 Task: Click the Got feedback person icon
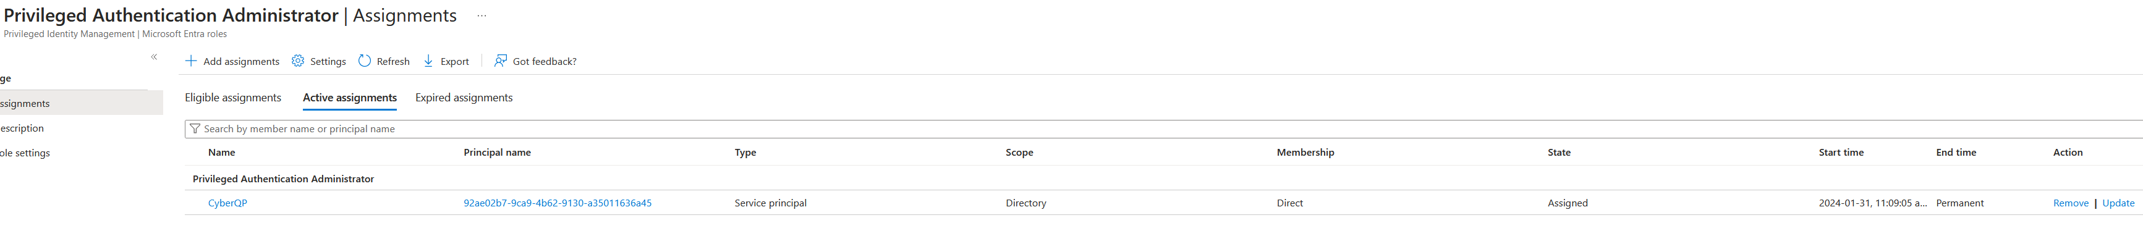click(500, 61)
